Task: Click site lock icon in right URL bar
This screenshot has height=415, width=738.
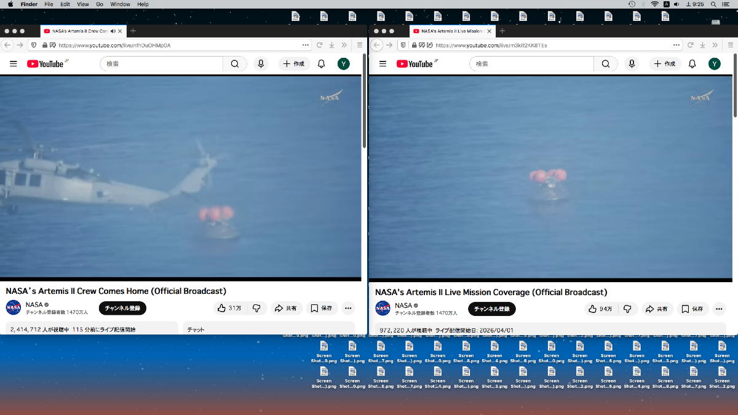Action: pos(415,45)
